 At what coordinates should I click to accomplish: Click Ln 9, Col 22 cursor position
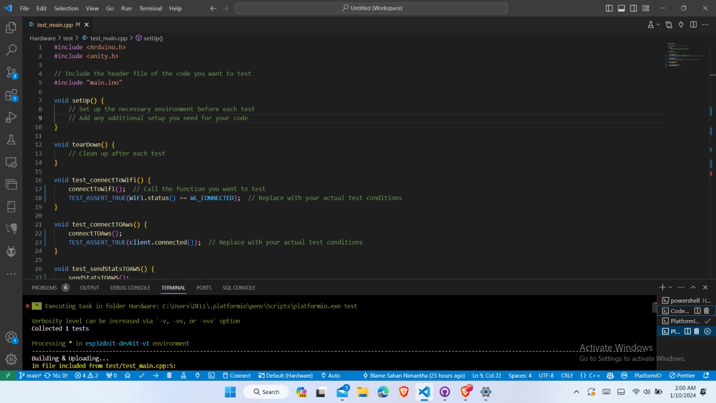(487, 376)
